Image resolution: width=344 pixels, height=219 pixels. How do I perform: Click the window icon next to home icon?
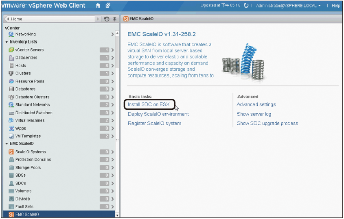[108, 5]
